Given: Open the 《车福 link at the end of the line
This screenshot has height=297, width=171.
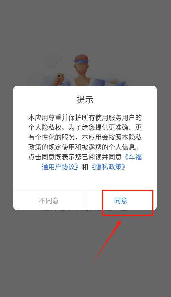Looking at the screenshot, I should (133, 157).
